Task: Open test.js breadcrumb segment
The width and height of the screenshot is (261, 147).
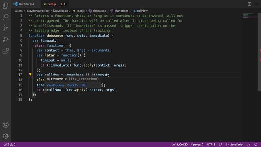Action: [x=79, y=11]
